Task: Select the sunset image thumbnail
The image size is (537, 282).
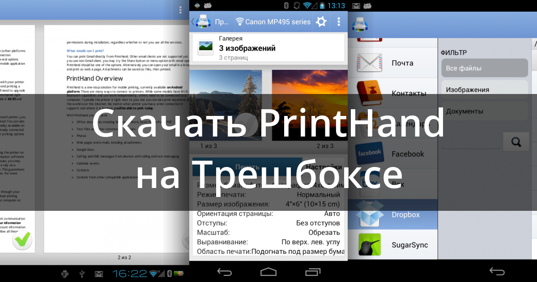Action: pos(310,105)
